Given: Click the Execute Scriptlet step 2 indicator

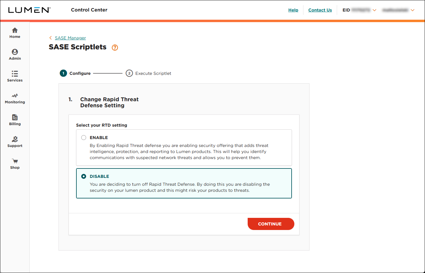Looking at the screenshot, I should (129, 73).
